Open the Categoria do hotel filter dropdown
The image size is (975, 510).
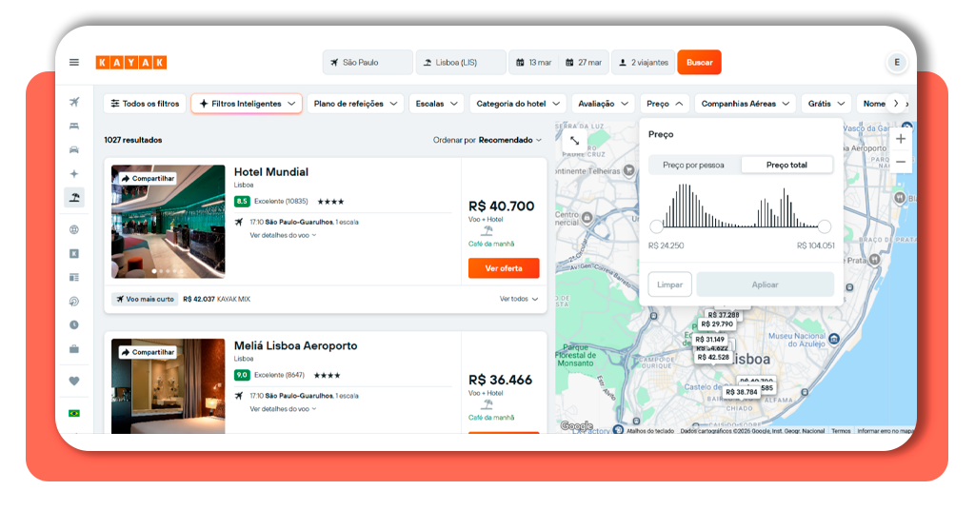click(518, 104)
